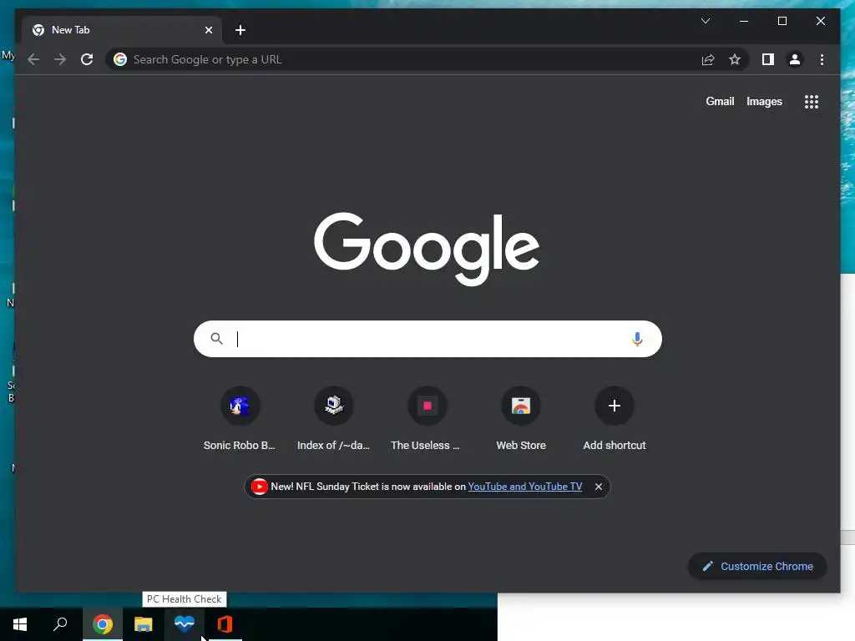Click the Chrome taskbar icon
Image resolution: width=855 pixels, height=641 pixels.
coord(103,624)
